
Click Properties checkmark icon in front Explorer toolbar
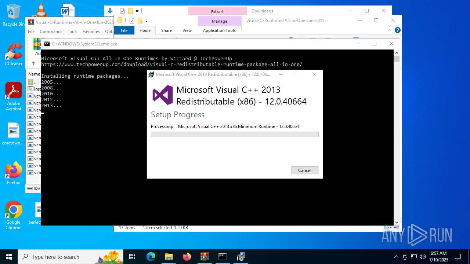(132, 21)
